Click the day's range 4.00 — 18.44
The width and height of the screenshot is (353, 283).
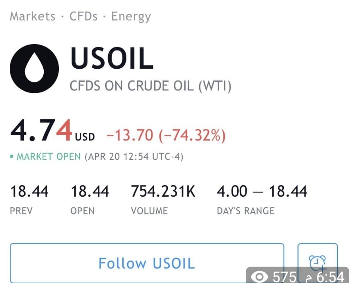(x=262, y=191)
